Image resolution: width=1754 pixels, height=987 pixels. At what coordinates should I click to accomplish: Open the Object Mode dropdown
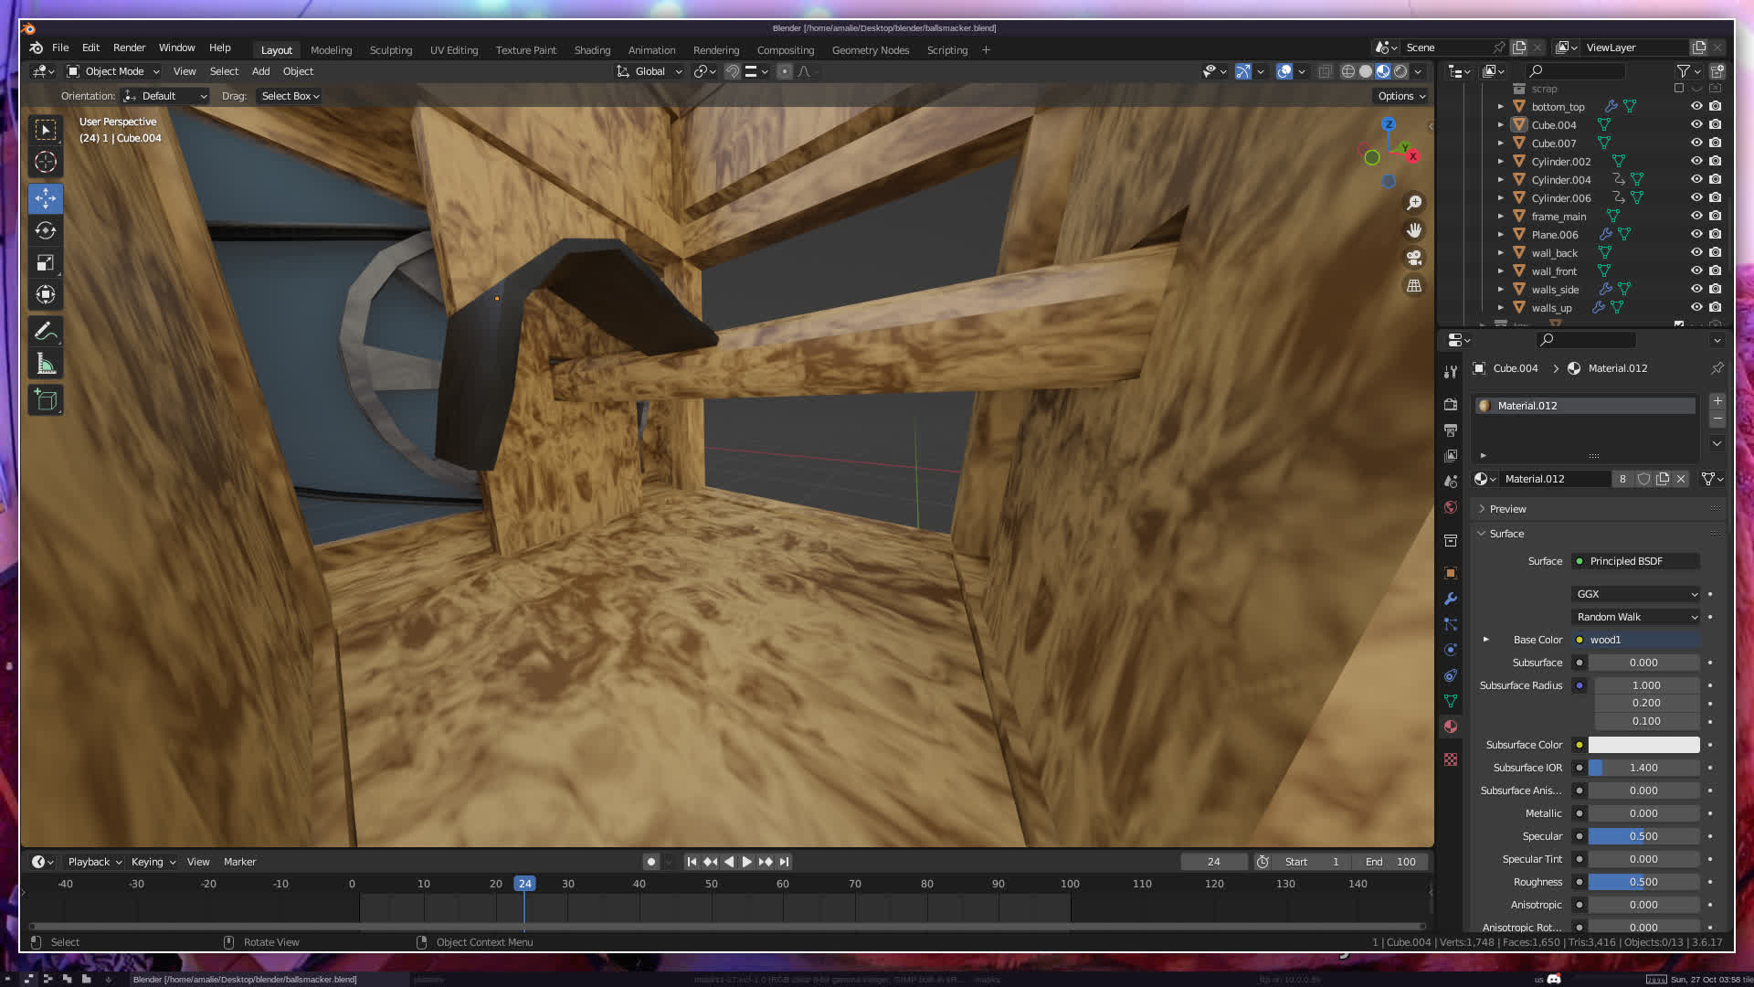tap(113, 71)
